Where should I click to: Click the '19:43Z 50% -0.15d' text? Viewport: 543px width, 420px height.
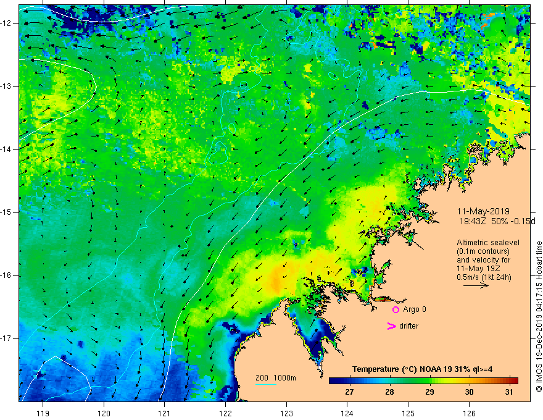[x=497, y=221]
